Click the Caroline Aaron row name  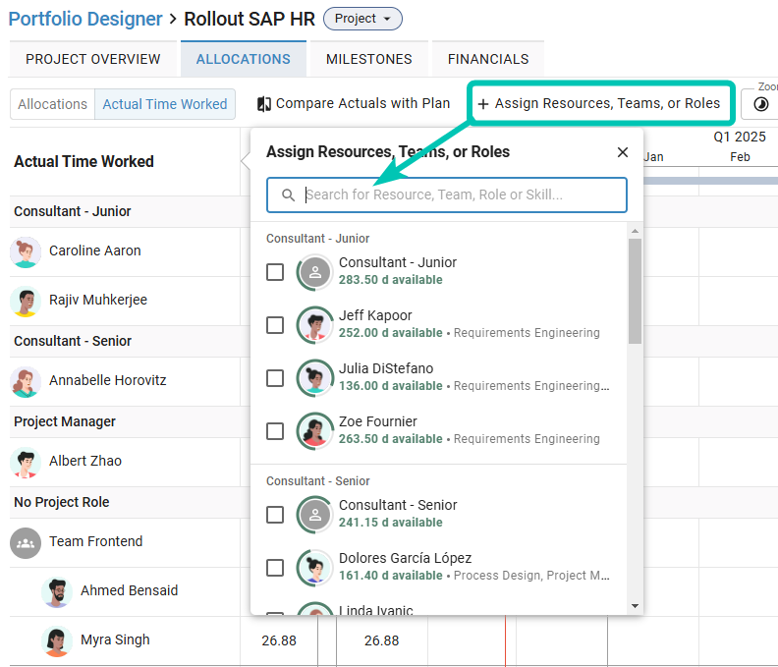(x=94, y=250)
